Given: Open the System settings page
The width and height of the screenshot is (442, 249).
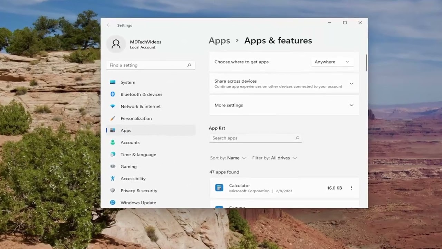Looking at the screenshot, I should click(151, 82).
